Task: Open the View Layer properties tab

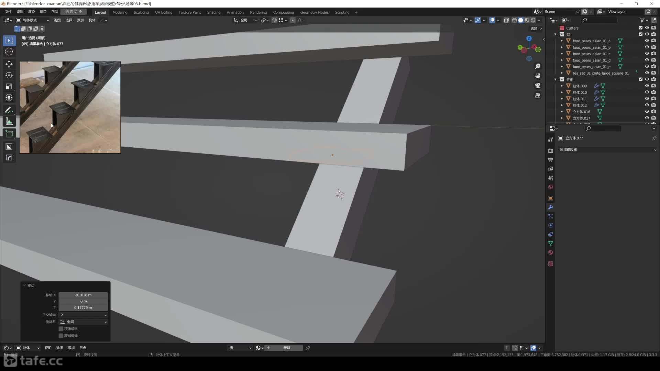Action: [550, 169]
